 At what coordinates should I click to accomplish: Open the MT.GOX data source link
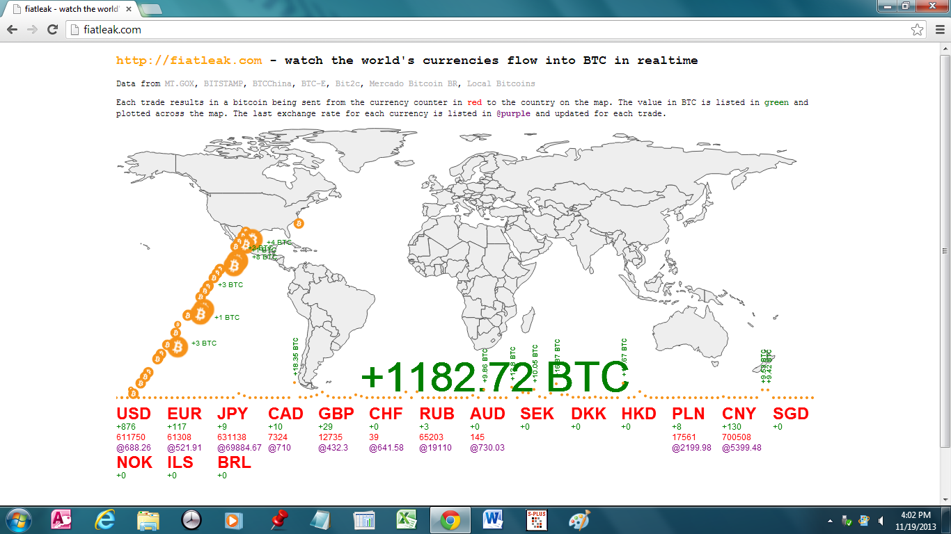coord(180,83)
